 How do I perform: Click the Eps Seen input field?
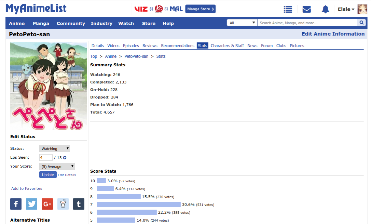pos(46,158)
